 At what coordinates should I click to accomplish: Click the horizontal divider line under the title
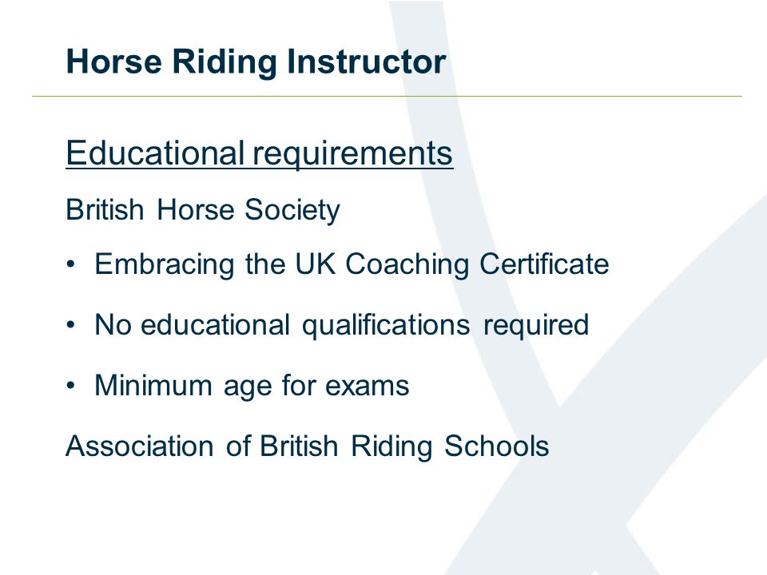pos(387,97)
